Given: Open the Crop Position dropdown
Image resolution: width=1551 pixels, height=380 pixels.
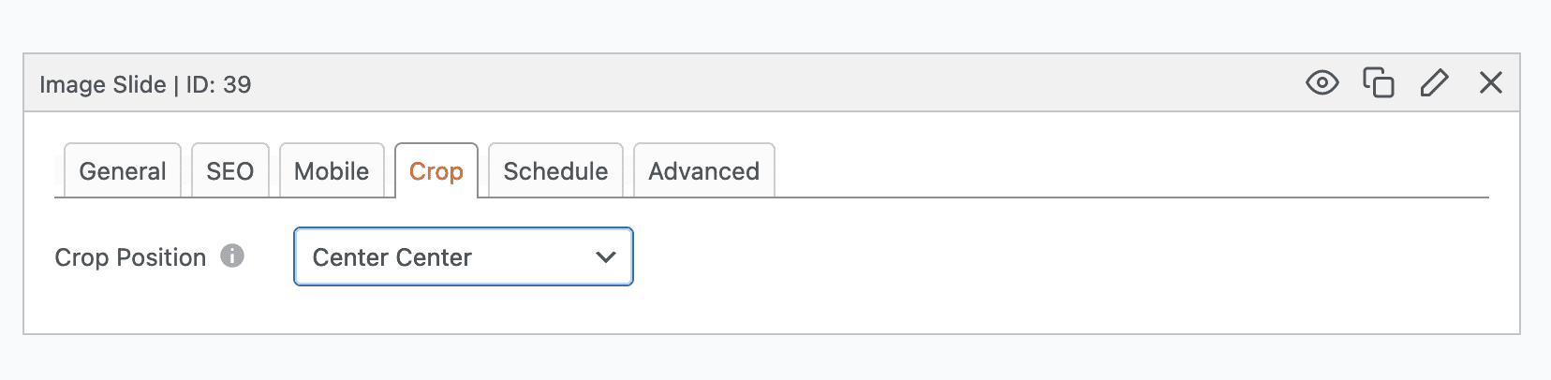Looking at the screenshot, I should pyautogui.click(x=463, y=257).
